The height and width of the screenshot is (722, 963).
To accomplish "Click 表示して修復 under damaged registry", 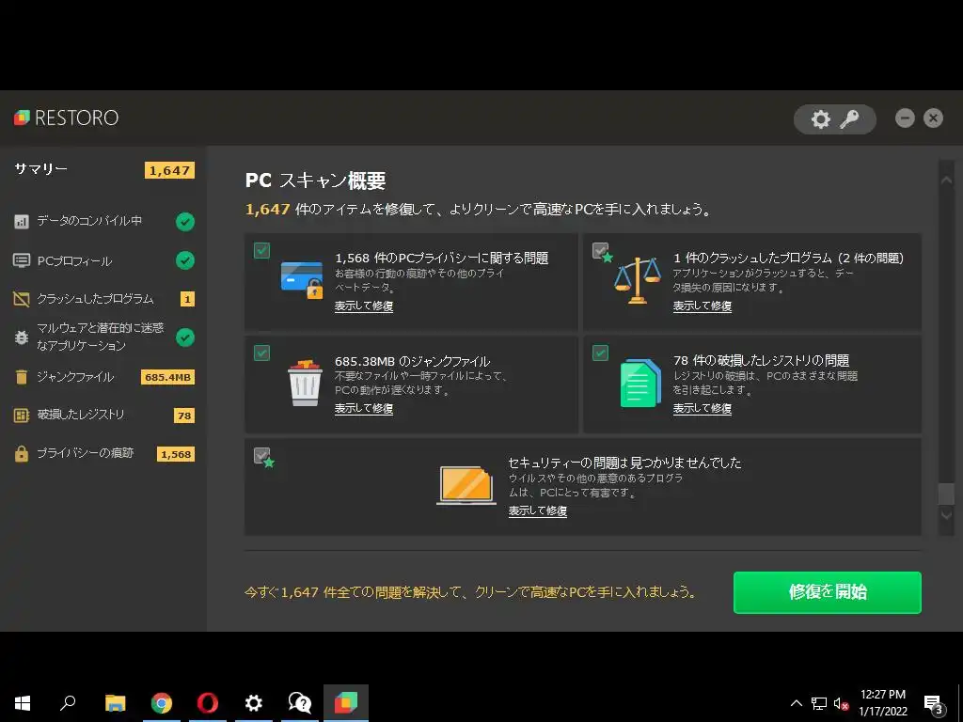I will coord(702,408).
